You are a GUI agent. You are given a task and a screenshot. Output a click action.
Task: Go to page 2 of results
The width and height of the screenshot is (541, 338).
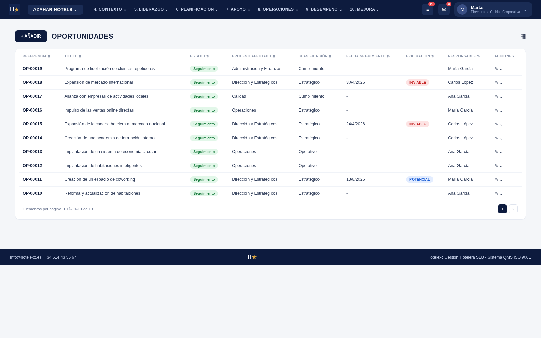tap(513, 209)
